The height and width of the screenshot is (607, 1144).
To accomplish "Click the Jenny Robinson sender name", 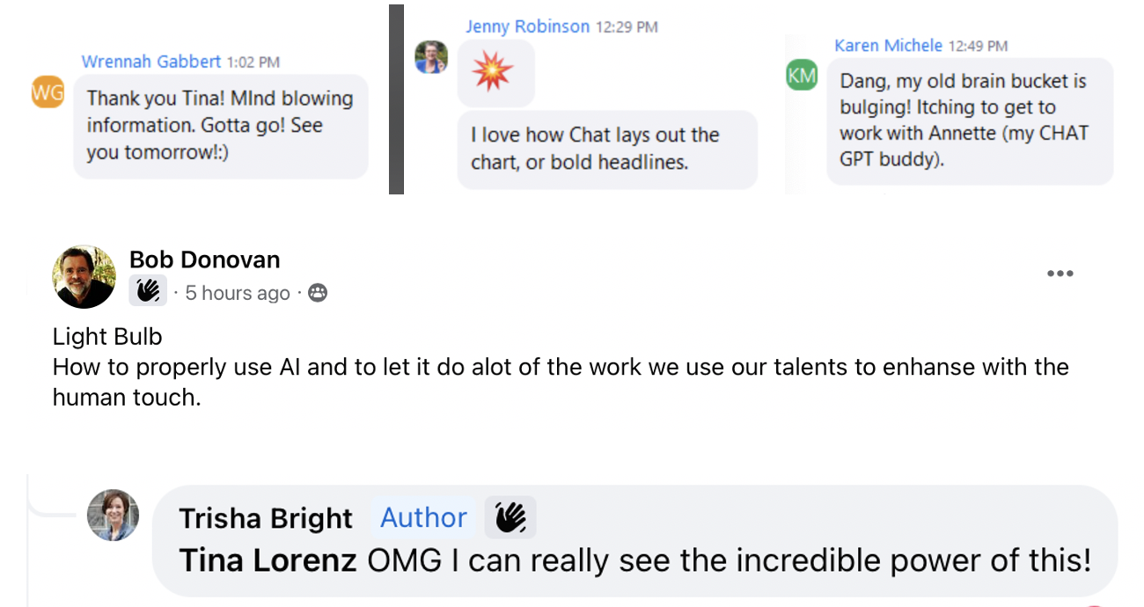I will [x=527, y=26].
